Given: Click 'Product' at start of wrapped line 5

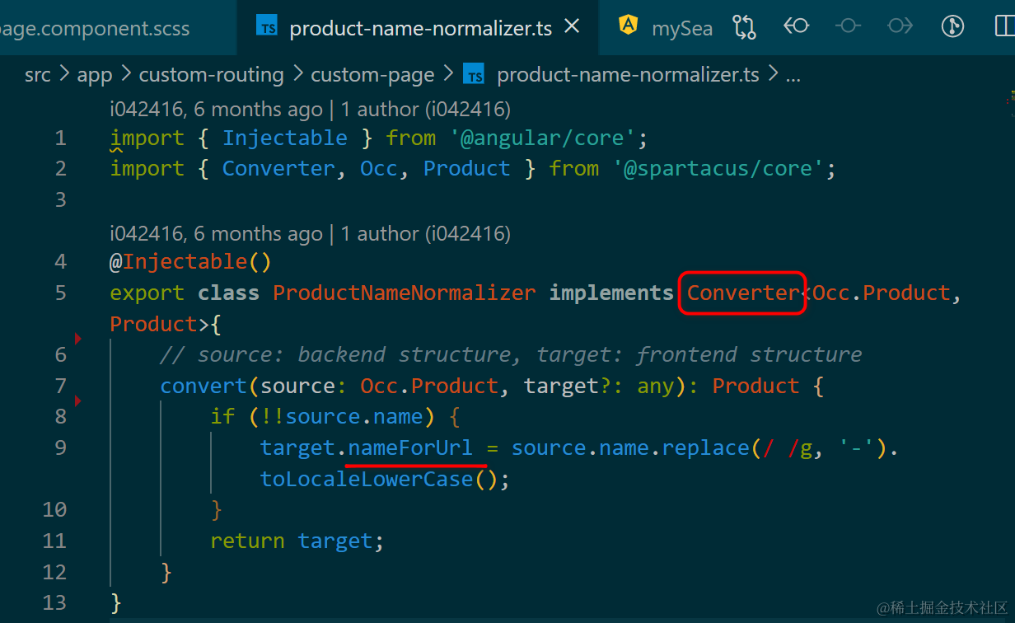Looking at the screenshot, I should 154,324.
